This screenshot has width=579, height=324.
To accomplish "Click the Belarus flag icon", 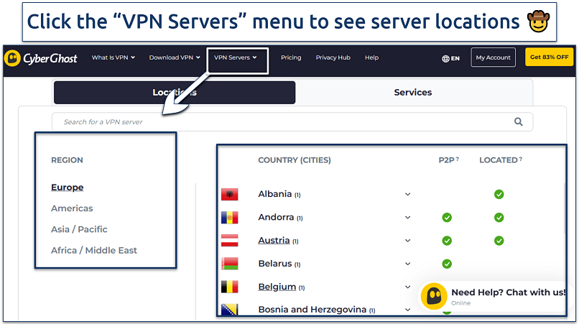I will pyautogui.click(x=229, y=264).
